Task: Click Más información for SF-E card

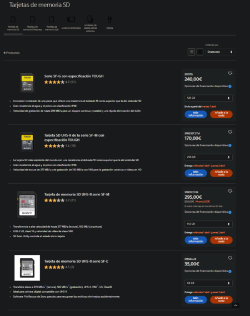Action: tap(196, 299)
